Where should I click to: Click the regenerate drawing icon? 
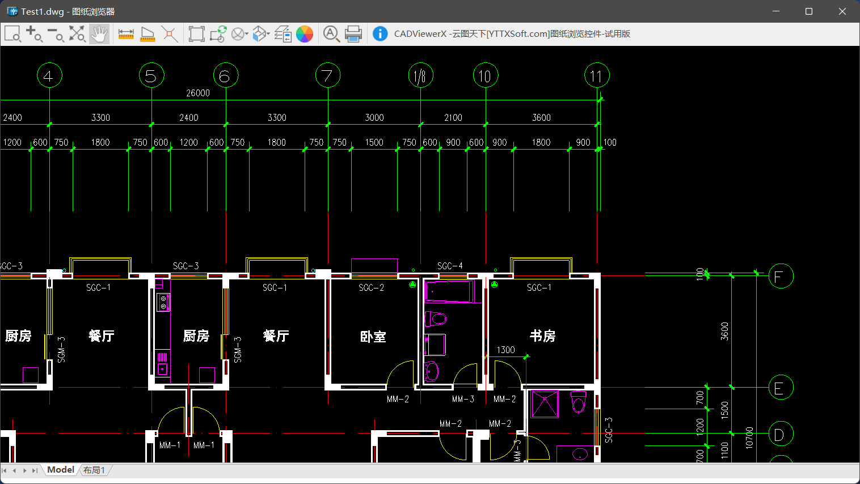[x=218, y=34]
